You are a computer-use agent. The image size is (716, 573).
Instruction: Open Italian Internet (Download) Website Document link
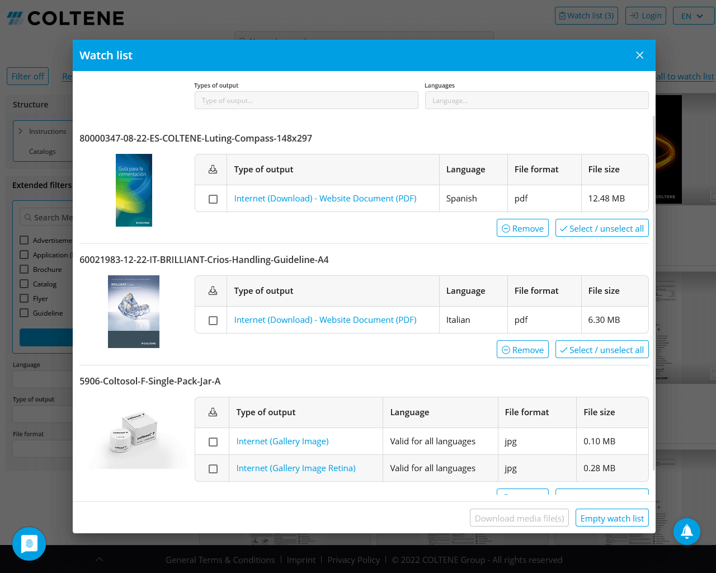pos(325,320)
